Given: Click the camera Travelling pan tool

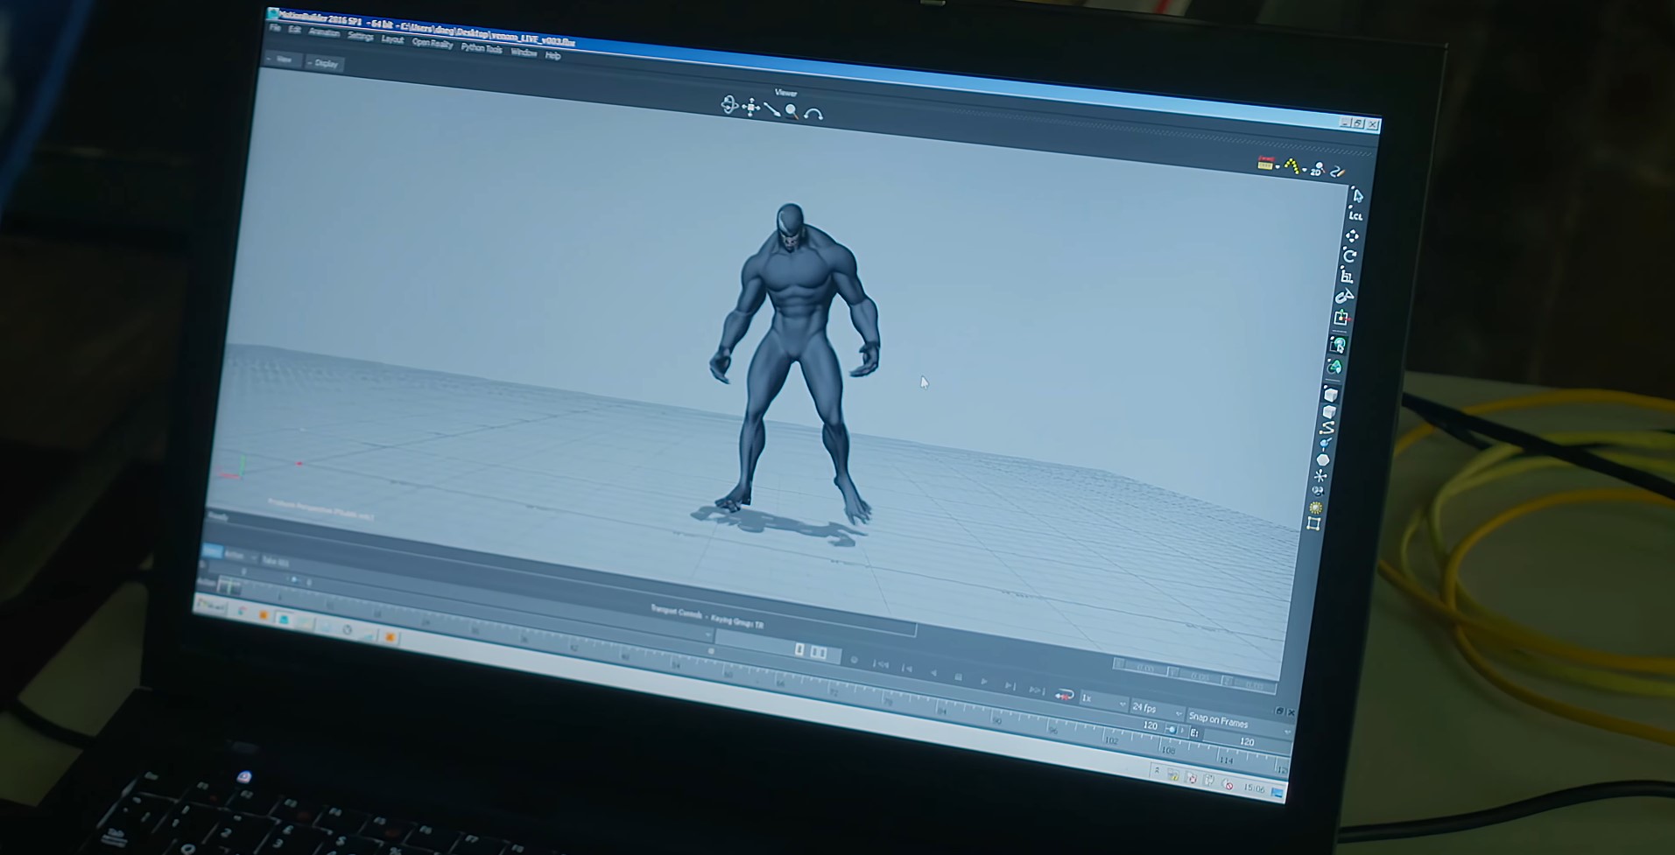Looking at the screenshot, I should tap(750, 107).
